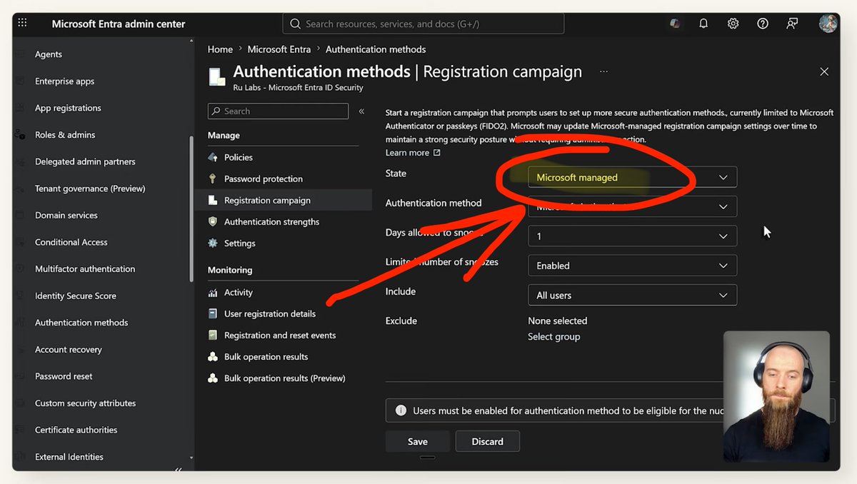Open Multifactor authentication in sidebar
This screenshot has width=857, height=484.
(85, 269)
